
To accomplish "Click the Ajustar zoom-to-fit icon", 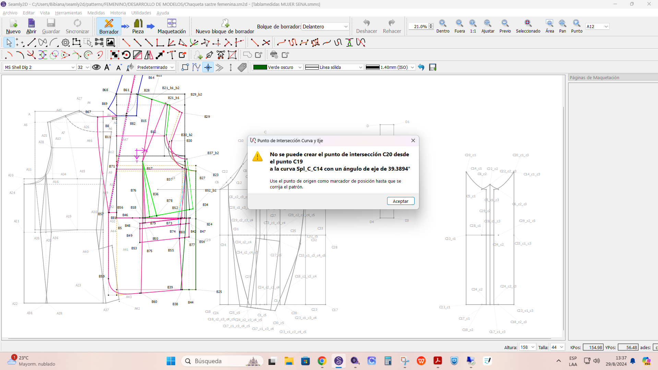I will (x=488, y=26).
